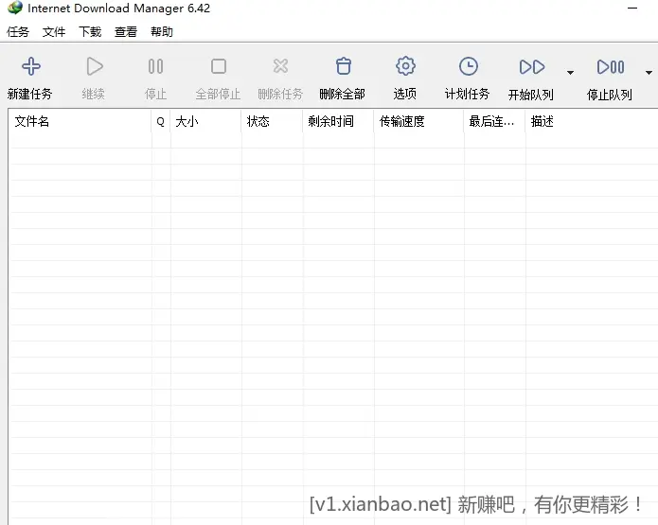
Task: Open the 文件 menu
Action: pos(54,32)
